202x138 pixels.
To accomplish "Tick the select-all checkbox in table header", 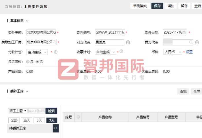I will [x=78, y=117].
